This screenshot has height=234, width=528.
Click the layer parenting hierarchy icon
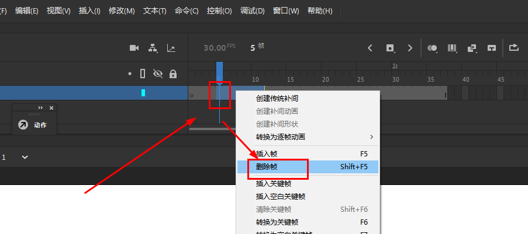(153, 48)
